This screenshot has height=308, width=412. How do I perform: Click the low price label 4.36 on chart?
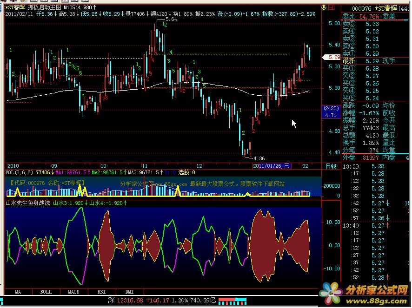click(x=259, y=158)
